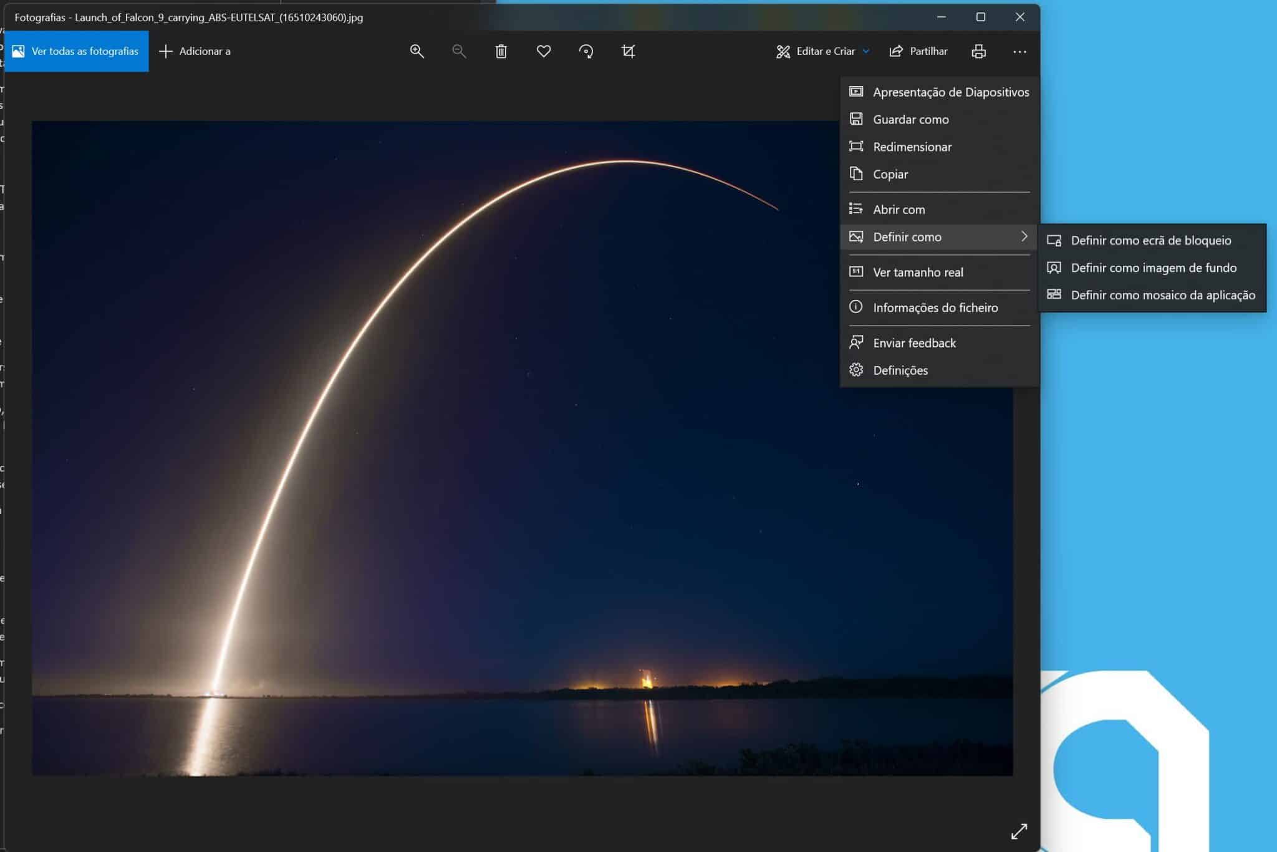Image resolution: width=1277 pixels, height=852 pixels.
Task: Open the Adicionar a menu
Action: point(195,51)
